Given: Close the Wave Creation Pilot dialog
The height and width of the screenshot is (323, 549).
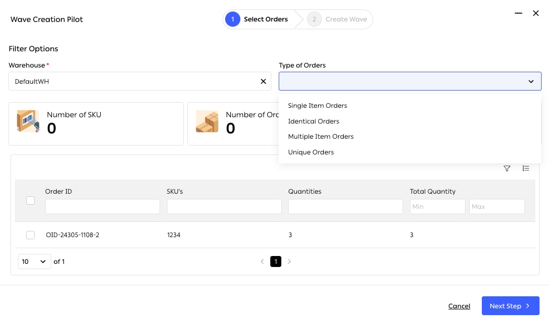Looking at the screenshot, I should pos(536,13).
